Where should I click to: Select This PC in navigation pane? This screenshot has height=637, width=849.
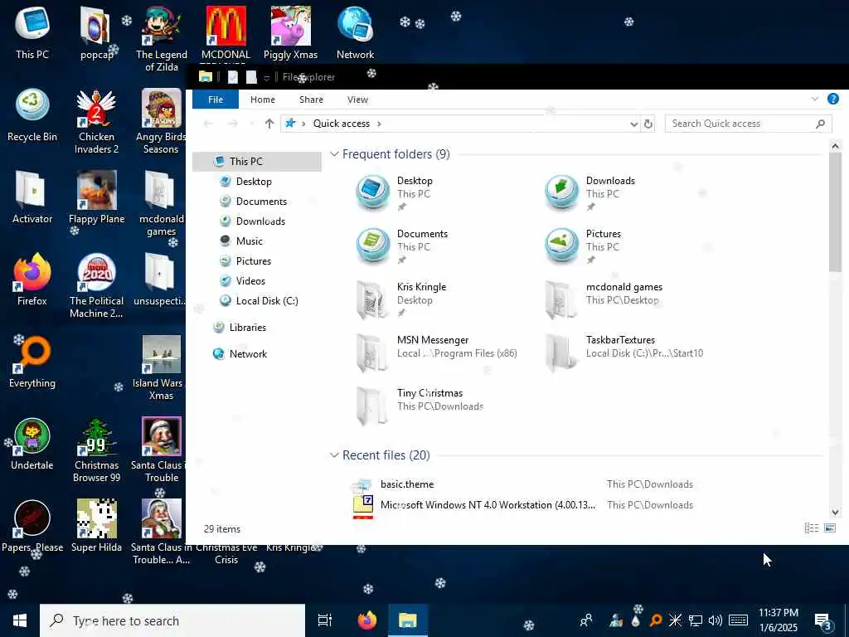257,162
